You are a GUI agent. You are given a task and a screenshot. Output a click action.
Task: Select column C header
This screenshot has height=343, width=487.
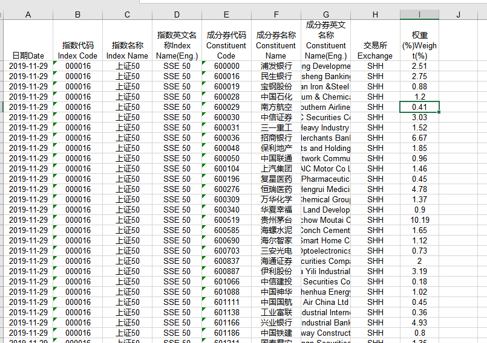pos(127,14)
